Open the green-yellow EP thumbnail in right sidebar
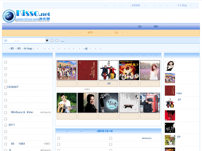 (x=170, y=140)
